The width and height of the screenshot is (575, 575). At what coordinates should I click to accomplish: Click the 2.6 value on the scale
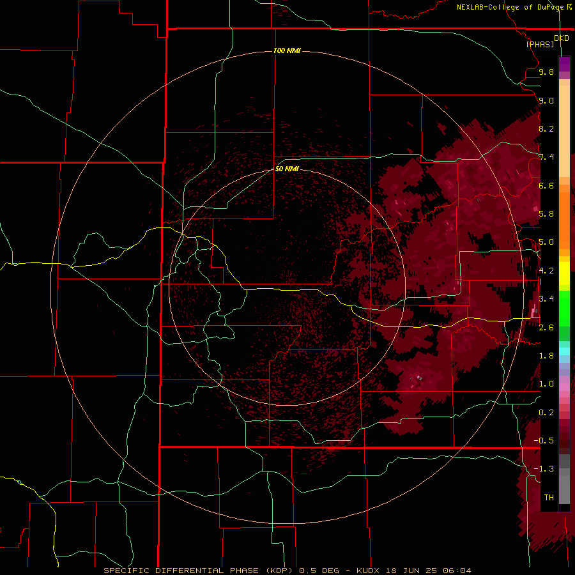point(546,328)
